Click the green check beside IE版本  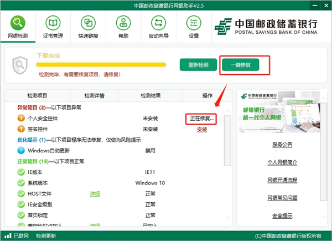coord(21,172)
